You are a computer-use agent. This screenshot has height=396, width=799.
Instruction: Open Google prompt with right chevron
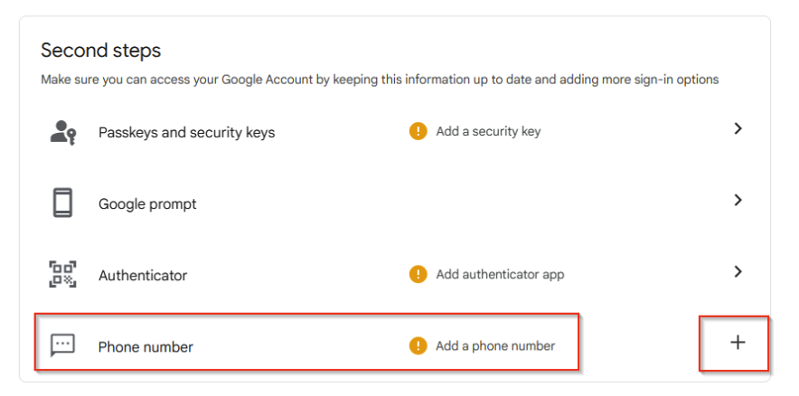coord(738,200)
